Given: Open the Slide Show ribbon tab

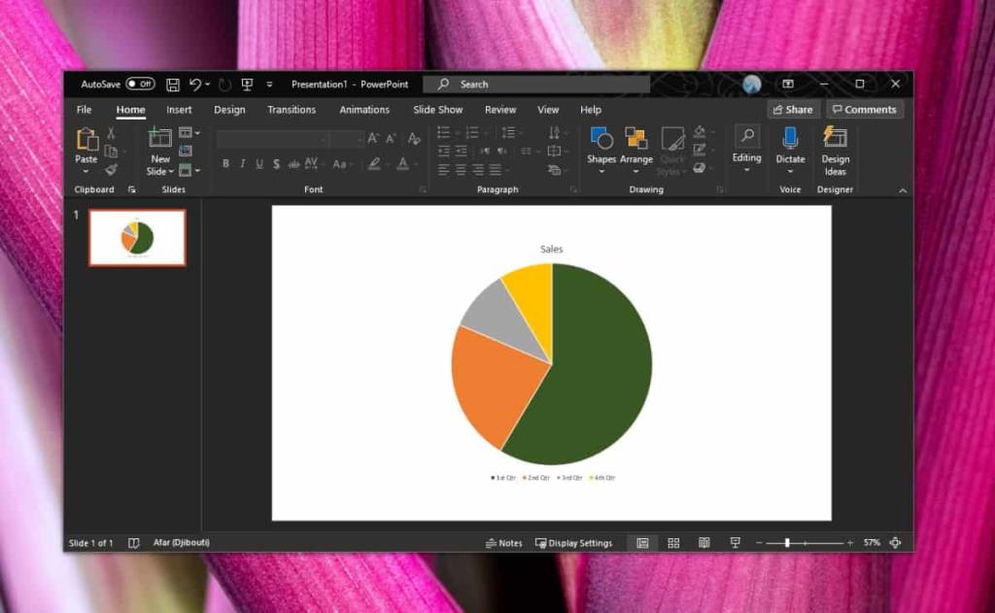Looking at the screenshot, I should coord(437,109).
